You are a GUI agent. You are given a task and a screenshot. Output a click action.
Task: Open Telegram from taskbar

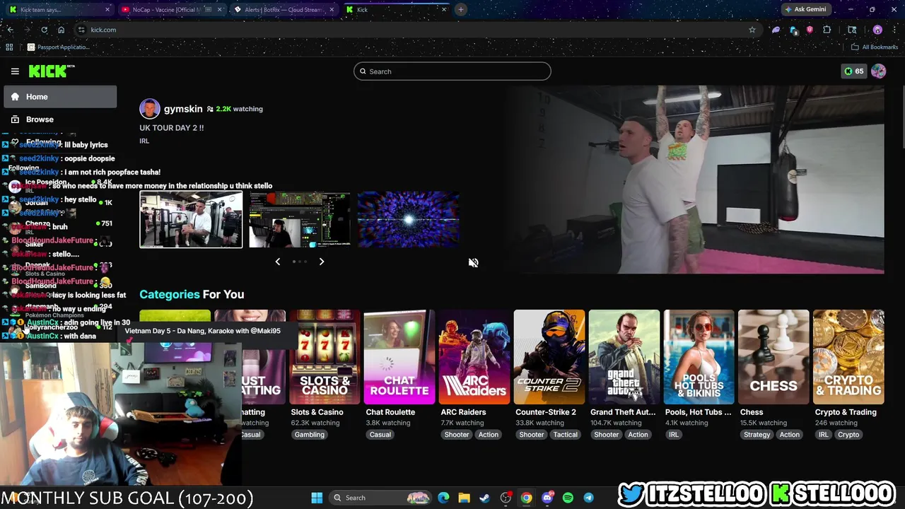click(x=588, y=498)
